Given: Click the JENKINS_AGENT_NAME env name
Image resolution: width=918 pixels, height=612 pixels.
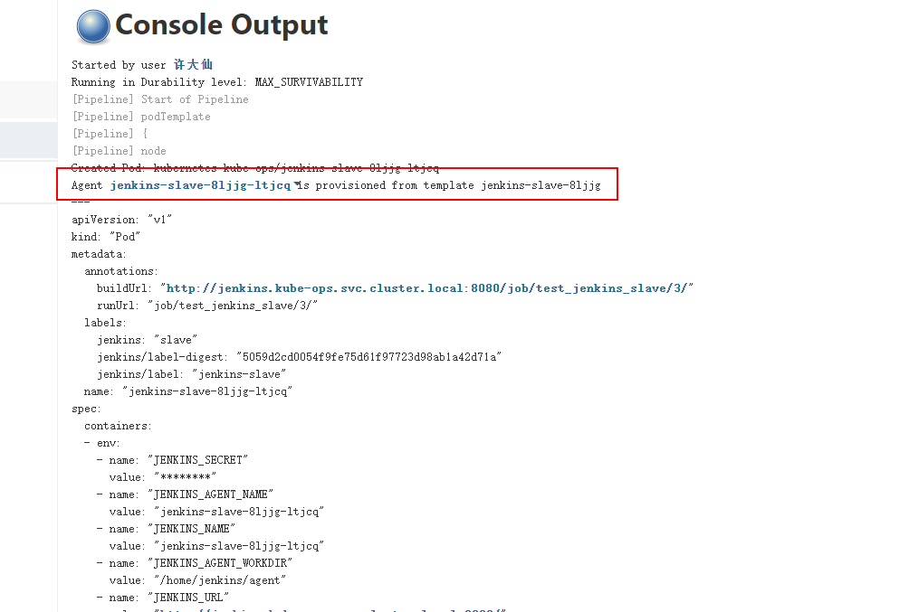Looking at the screenshot, I should (210, 494).
